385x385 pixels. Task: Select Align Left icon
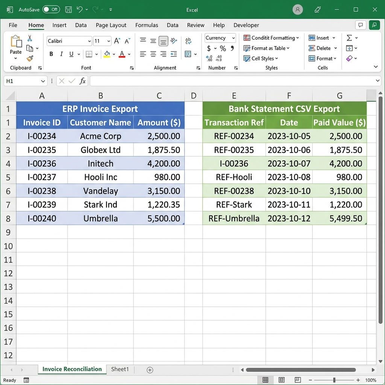click(143, 54)
